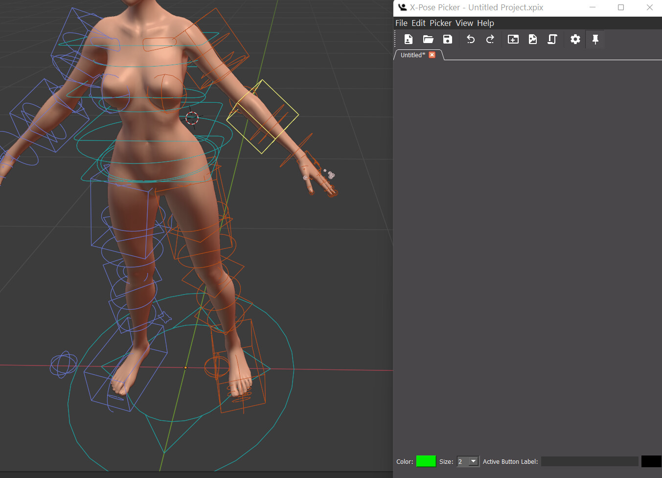Open the Picker menu
Image resolution: width=662 pixels, height=478 pixels.
(x=440, y=23)
